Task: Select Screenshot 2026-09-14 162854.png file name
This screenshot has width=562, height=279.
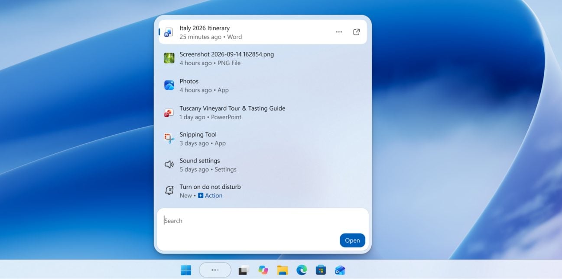Action: (x=227, y=54)
